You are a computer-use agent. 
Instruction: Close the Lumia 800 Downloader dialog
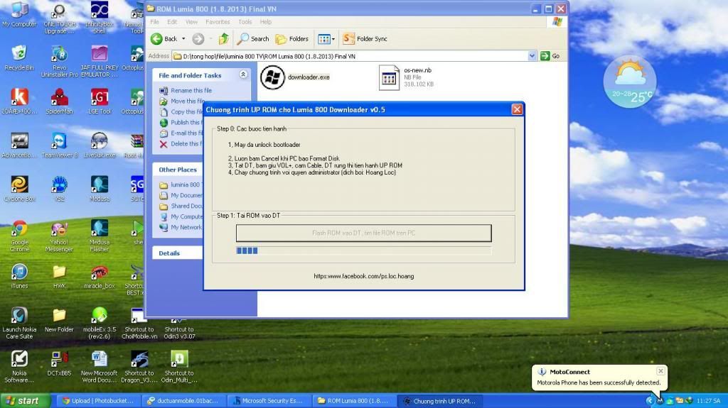(517, 109)
